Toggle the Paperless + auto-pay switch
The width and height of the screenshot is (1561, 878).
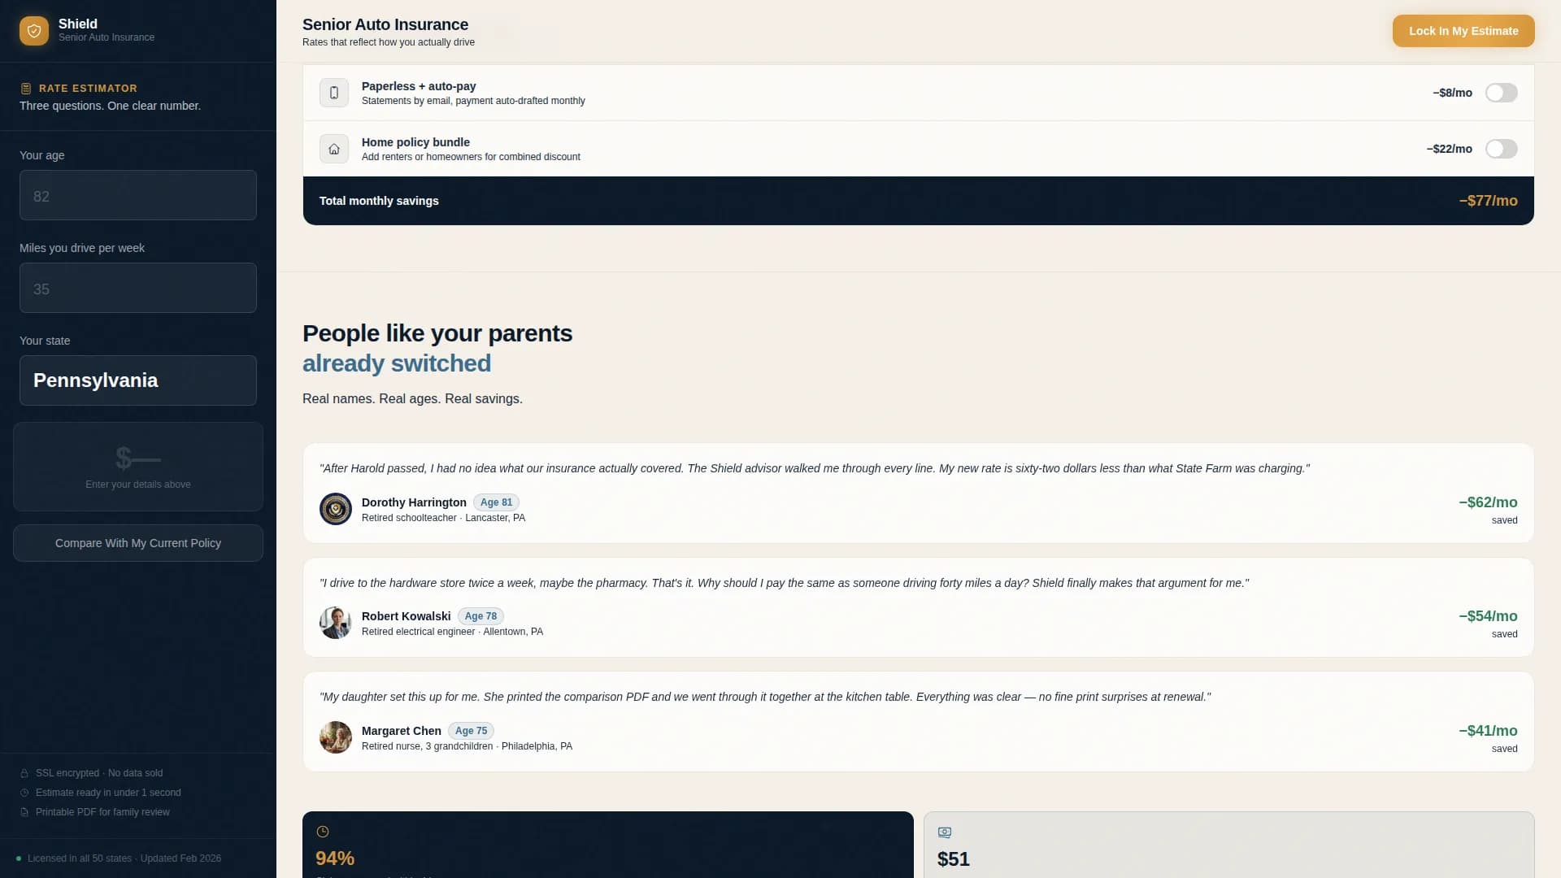(1501, 93)
